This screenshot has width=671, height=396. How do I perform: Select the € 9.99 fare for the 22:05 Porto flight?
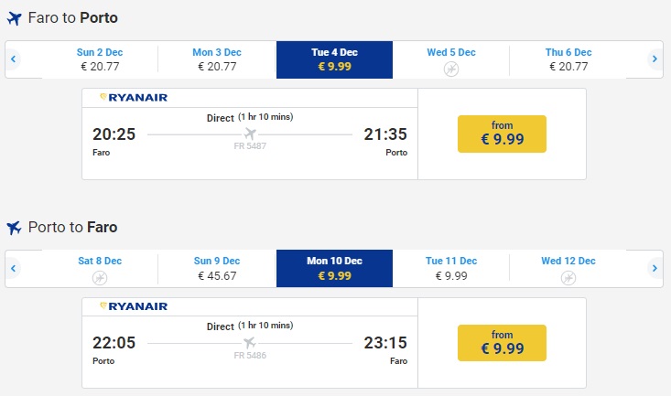pyautogui.click(x=502, y=343)
